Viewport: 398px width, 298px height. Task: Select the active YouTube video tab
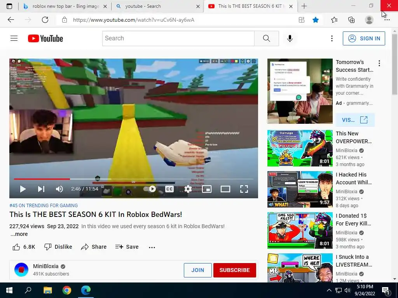click(250, 6)
